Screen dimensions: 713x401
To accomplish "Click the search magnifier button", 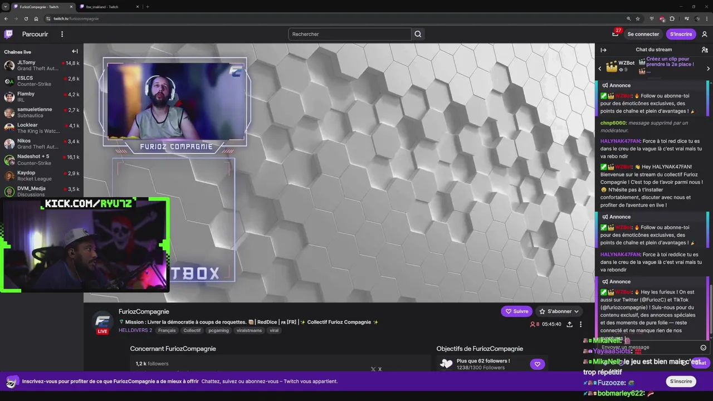I will (x=418, y=34).
